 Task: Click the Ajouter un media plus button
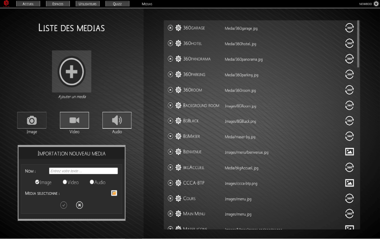pyautogui.click(x=71, y=71)
